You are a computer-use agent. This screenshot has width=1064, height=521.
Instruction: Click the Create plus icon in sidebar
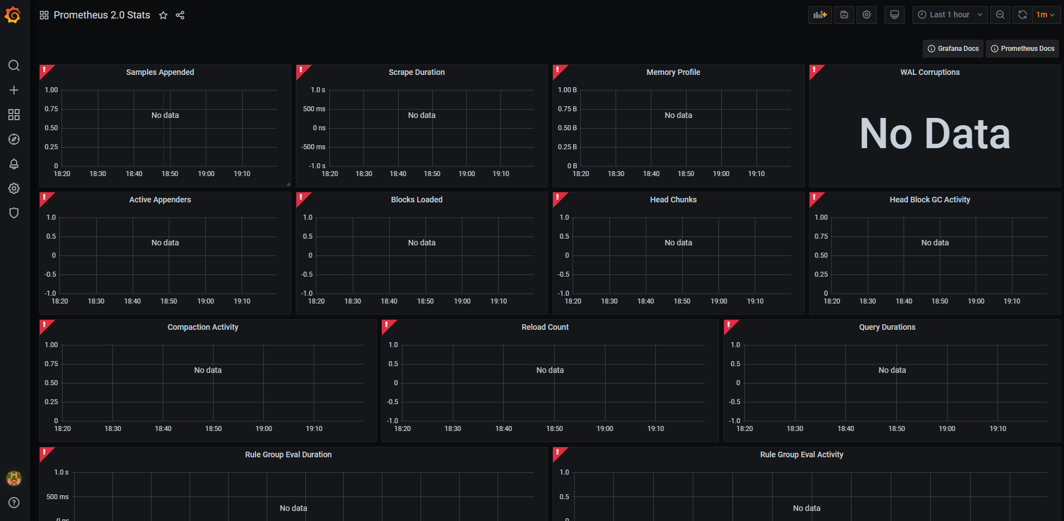14,90
